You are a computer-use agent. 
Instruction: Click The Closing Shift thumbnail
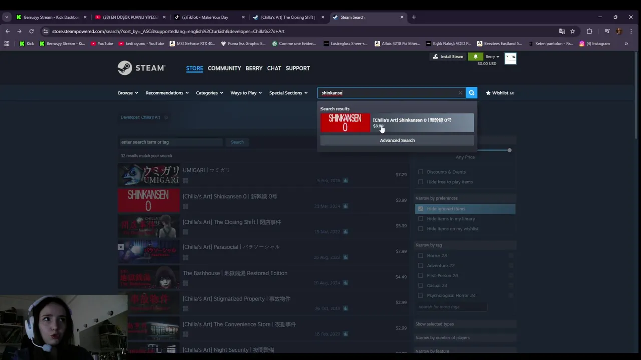pyautogui.click(x=148, y=226)
